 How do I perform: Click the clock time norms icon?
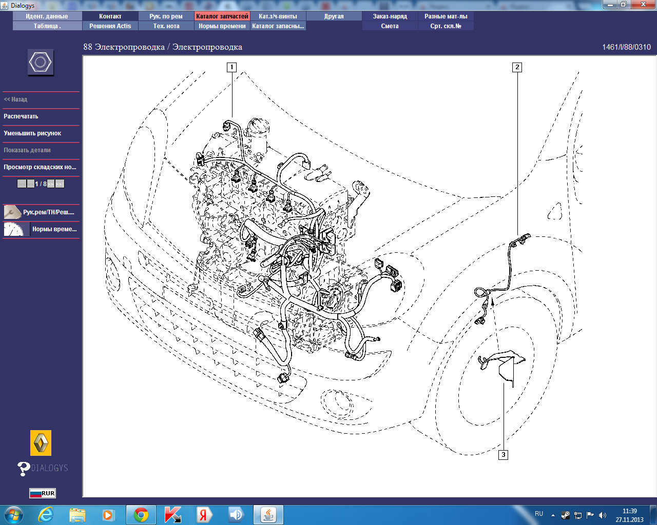click(x=16, y=229)
